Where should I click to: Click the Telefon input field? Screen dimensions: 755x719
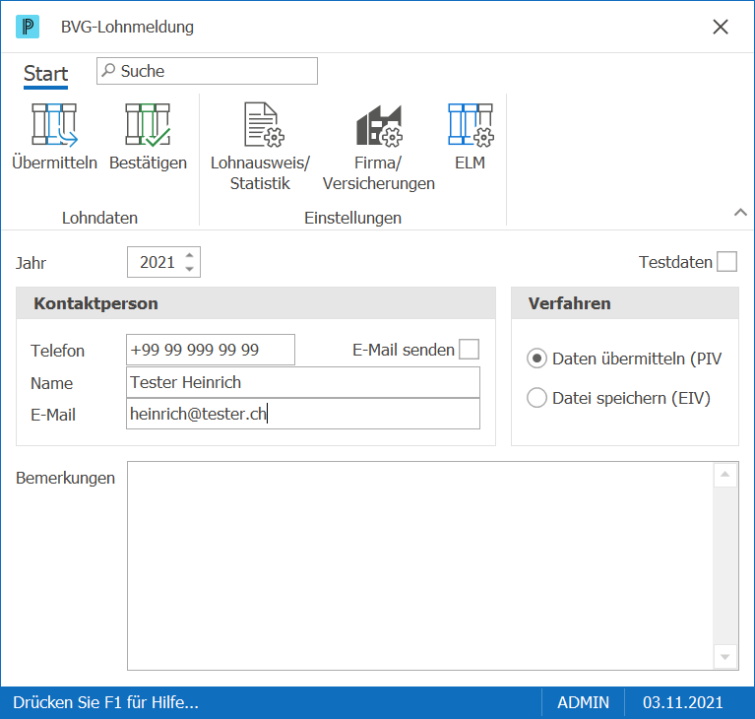tap(211, 350)
